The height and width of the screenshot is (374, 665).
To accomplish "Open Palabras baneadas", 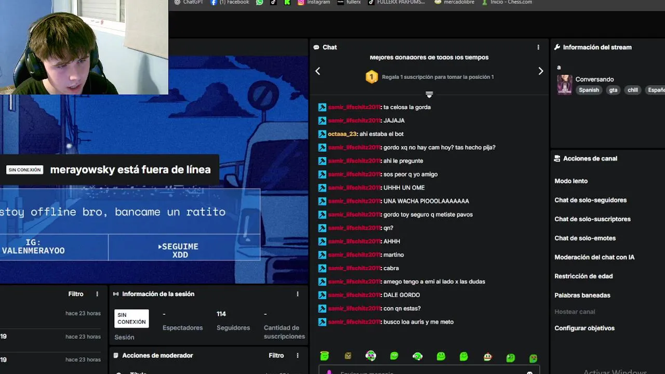I will (582, 295).
